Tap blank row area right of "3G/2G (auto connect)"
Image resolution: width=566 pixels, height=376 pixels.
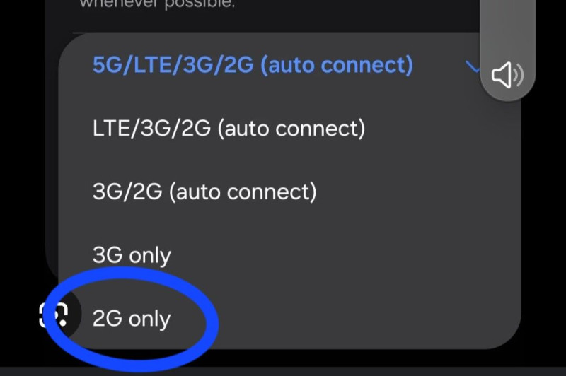point(410,191)
